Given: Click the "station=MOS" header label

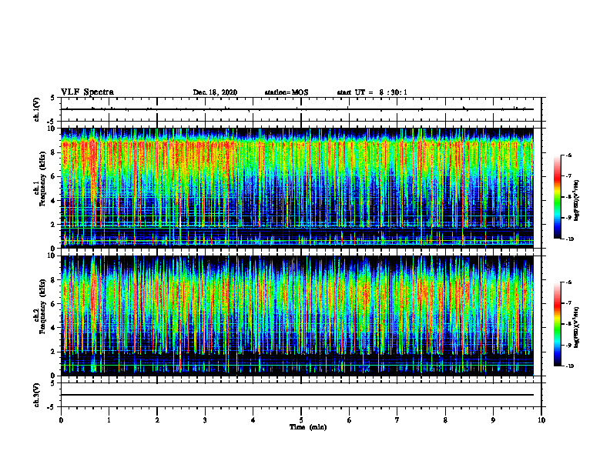Looking at the screenshot, I should click(287, 92).
